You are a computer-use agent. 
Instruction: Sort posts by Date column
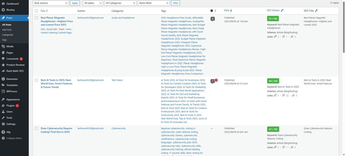pyautogui.click(x=228, y=10)
